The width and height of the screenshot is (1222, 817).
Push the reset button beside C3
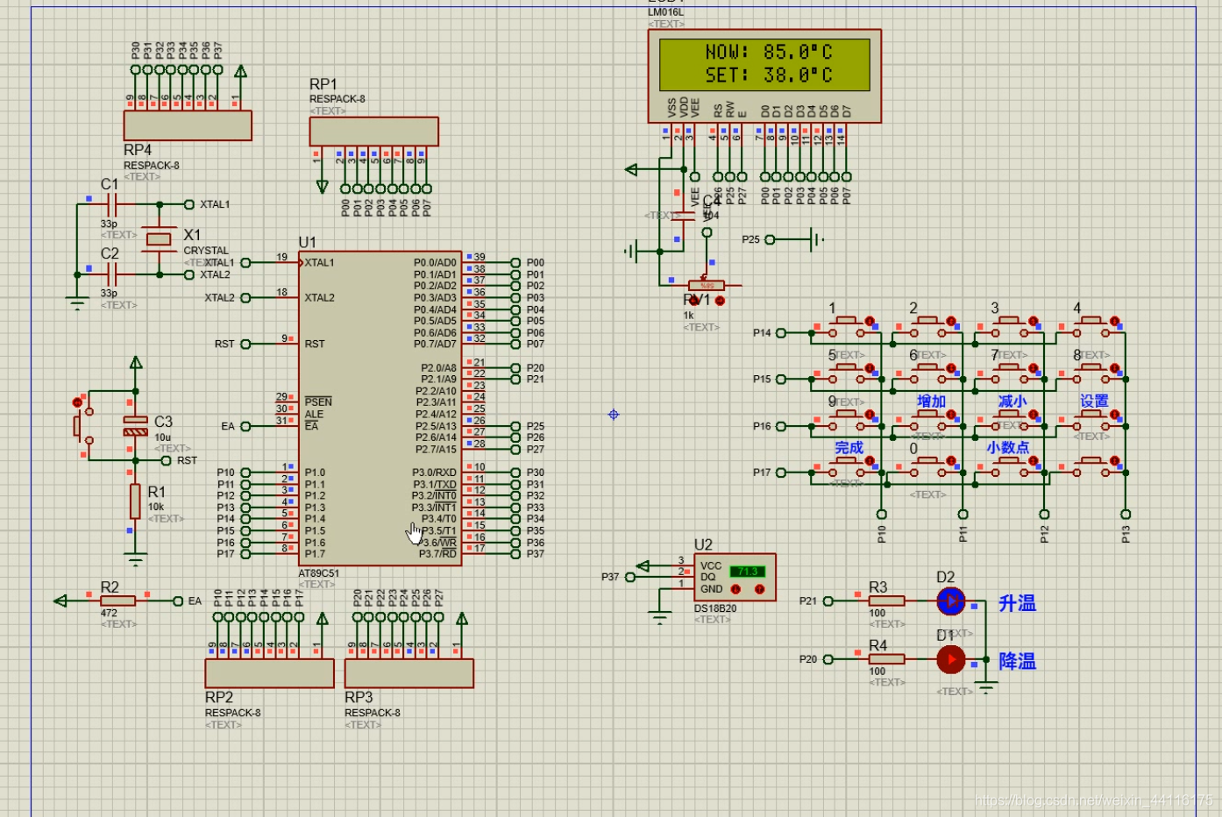pos(82,427)
